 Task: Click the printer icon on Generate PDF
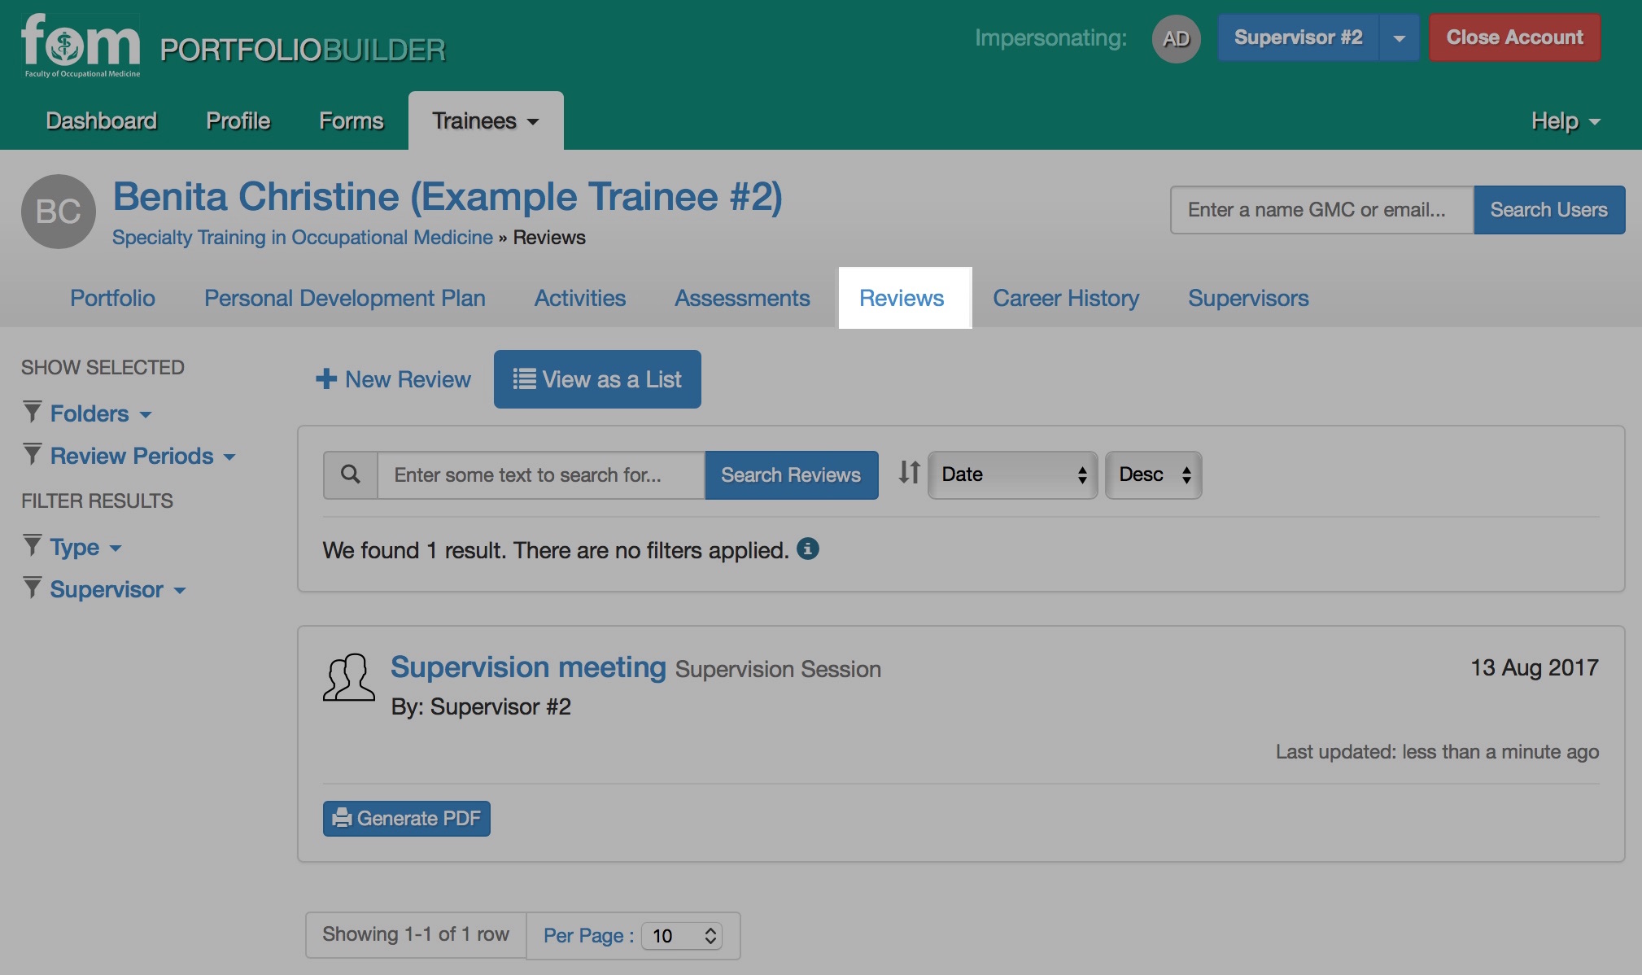343,817
